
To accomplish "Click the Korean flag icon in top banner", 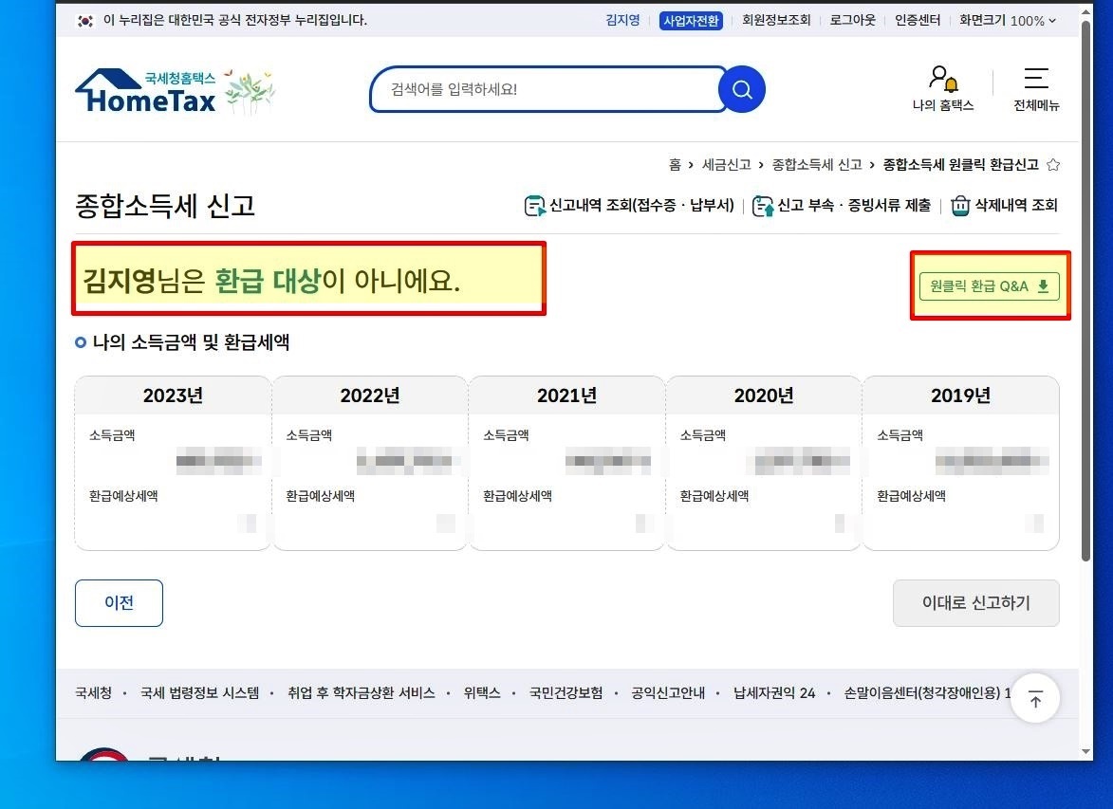I will point(85,21).
